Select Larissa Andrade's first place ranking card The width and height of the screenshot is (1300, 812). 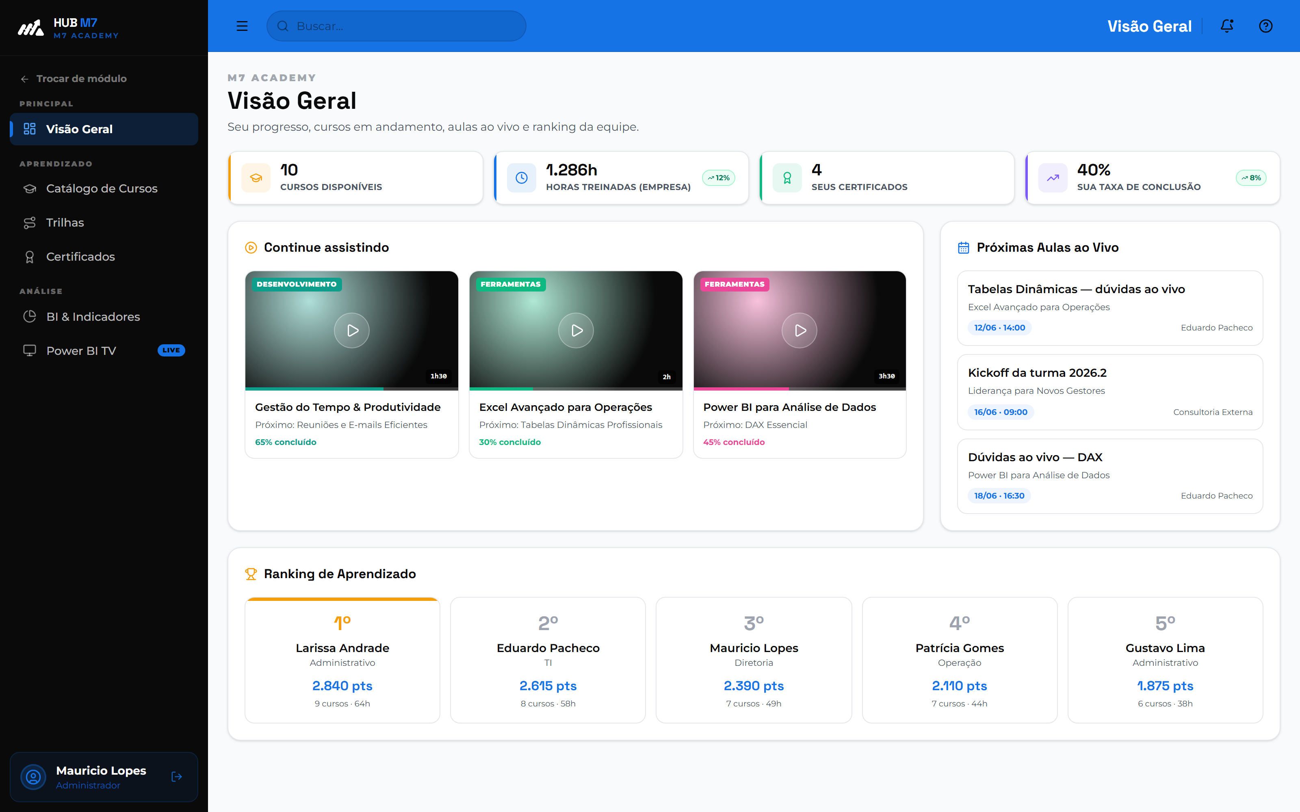tap(342, 660)
